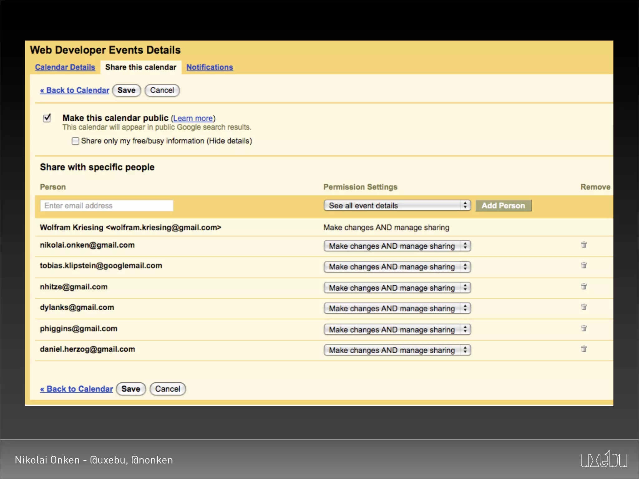
Task: Remove nikolai.onken@gmail.com with trash icon
Action: 583,245
